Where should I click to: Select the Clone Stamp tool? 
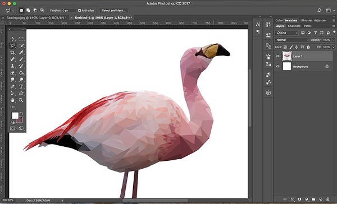[x=12, y=66]
